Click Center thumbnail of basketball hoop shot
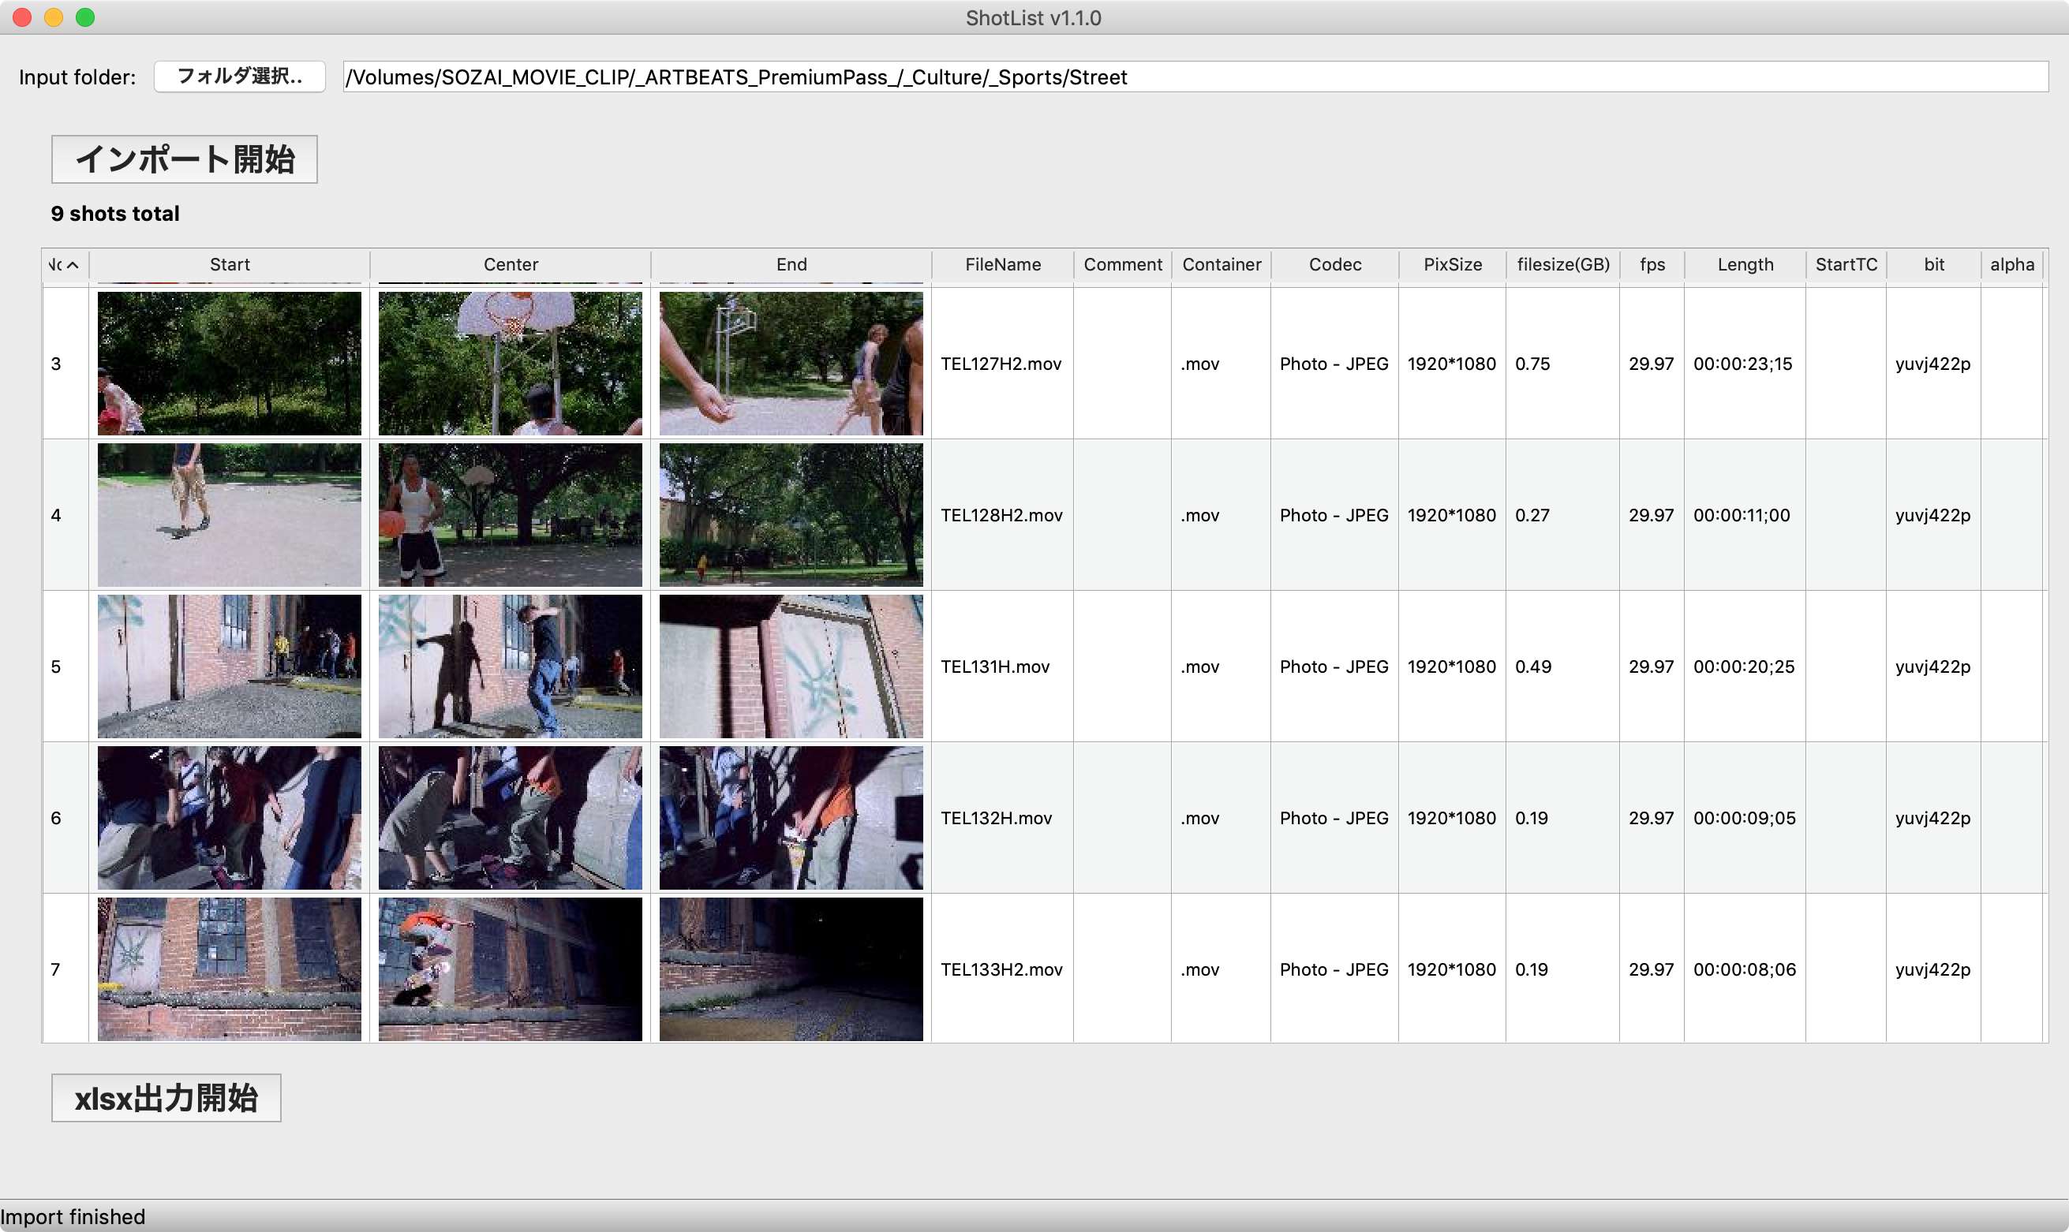The image size is (2069, 1232). [510, 363]
